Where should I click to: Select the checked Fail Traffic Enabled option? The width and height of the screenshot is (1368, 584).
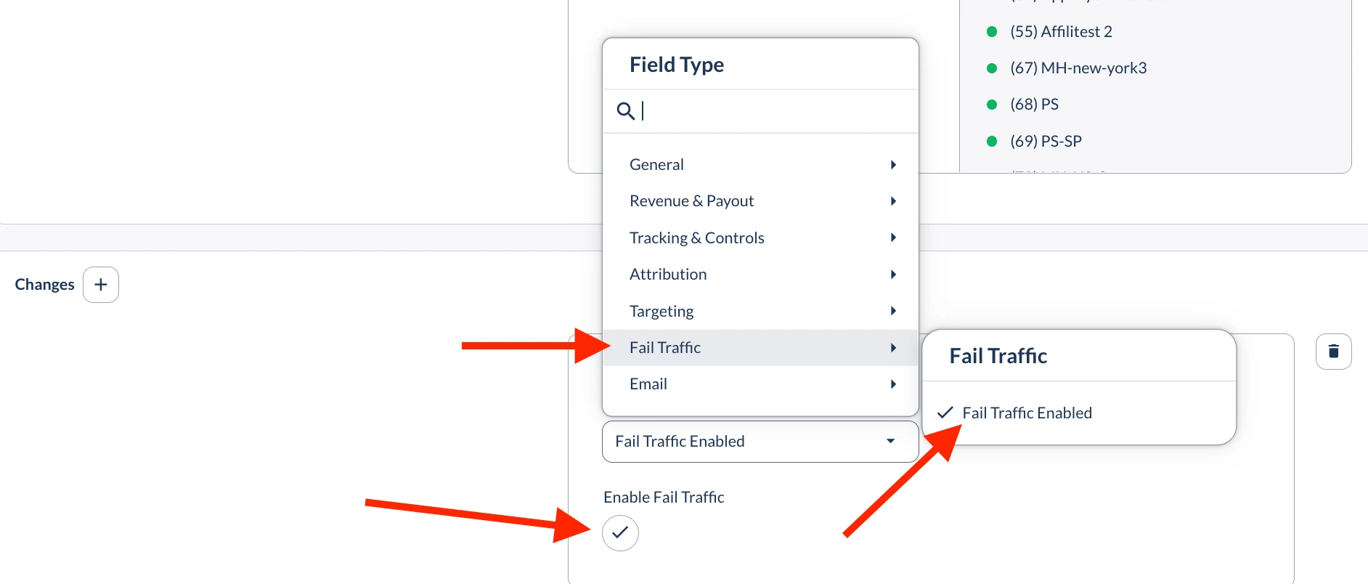click(x=1027, y=413)
